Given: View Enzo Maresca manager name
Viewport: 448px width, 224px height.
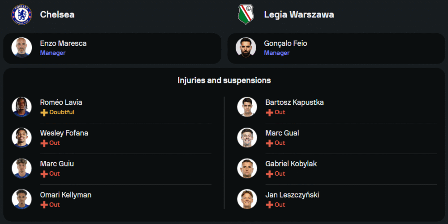Looking at the screenshot, I should click(x=63, y=43).
